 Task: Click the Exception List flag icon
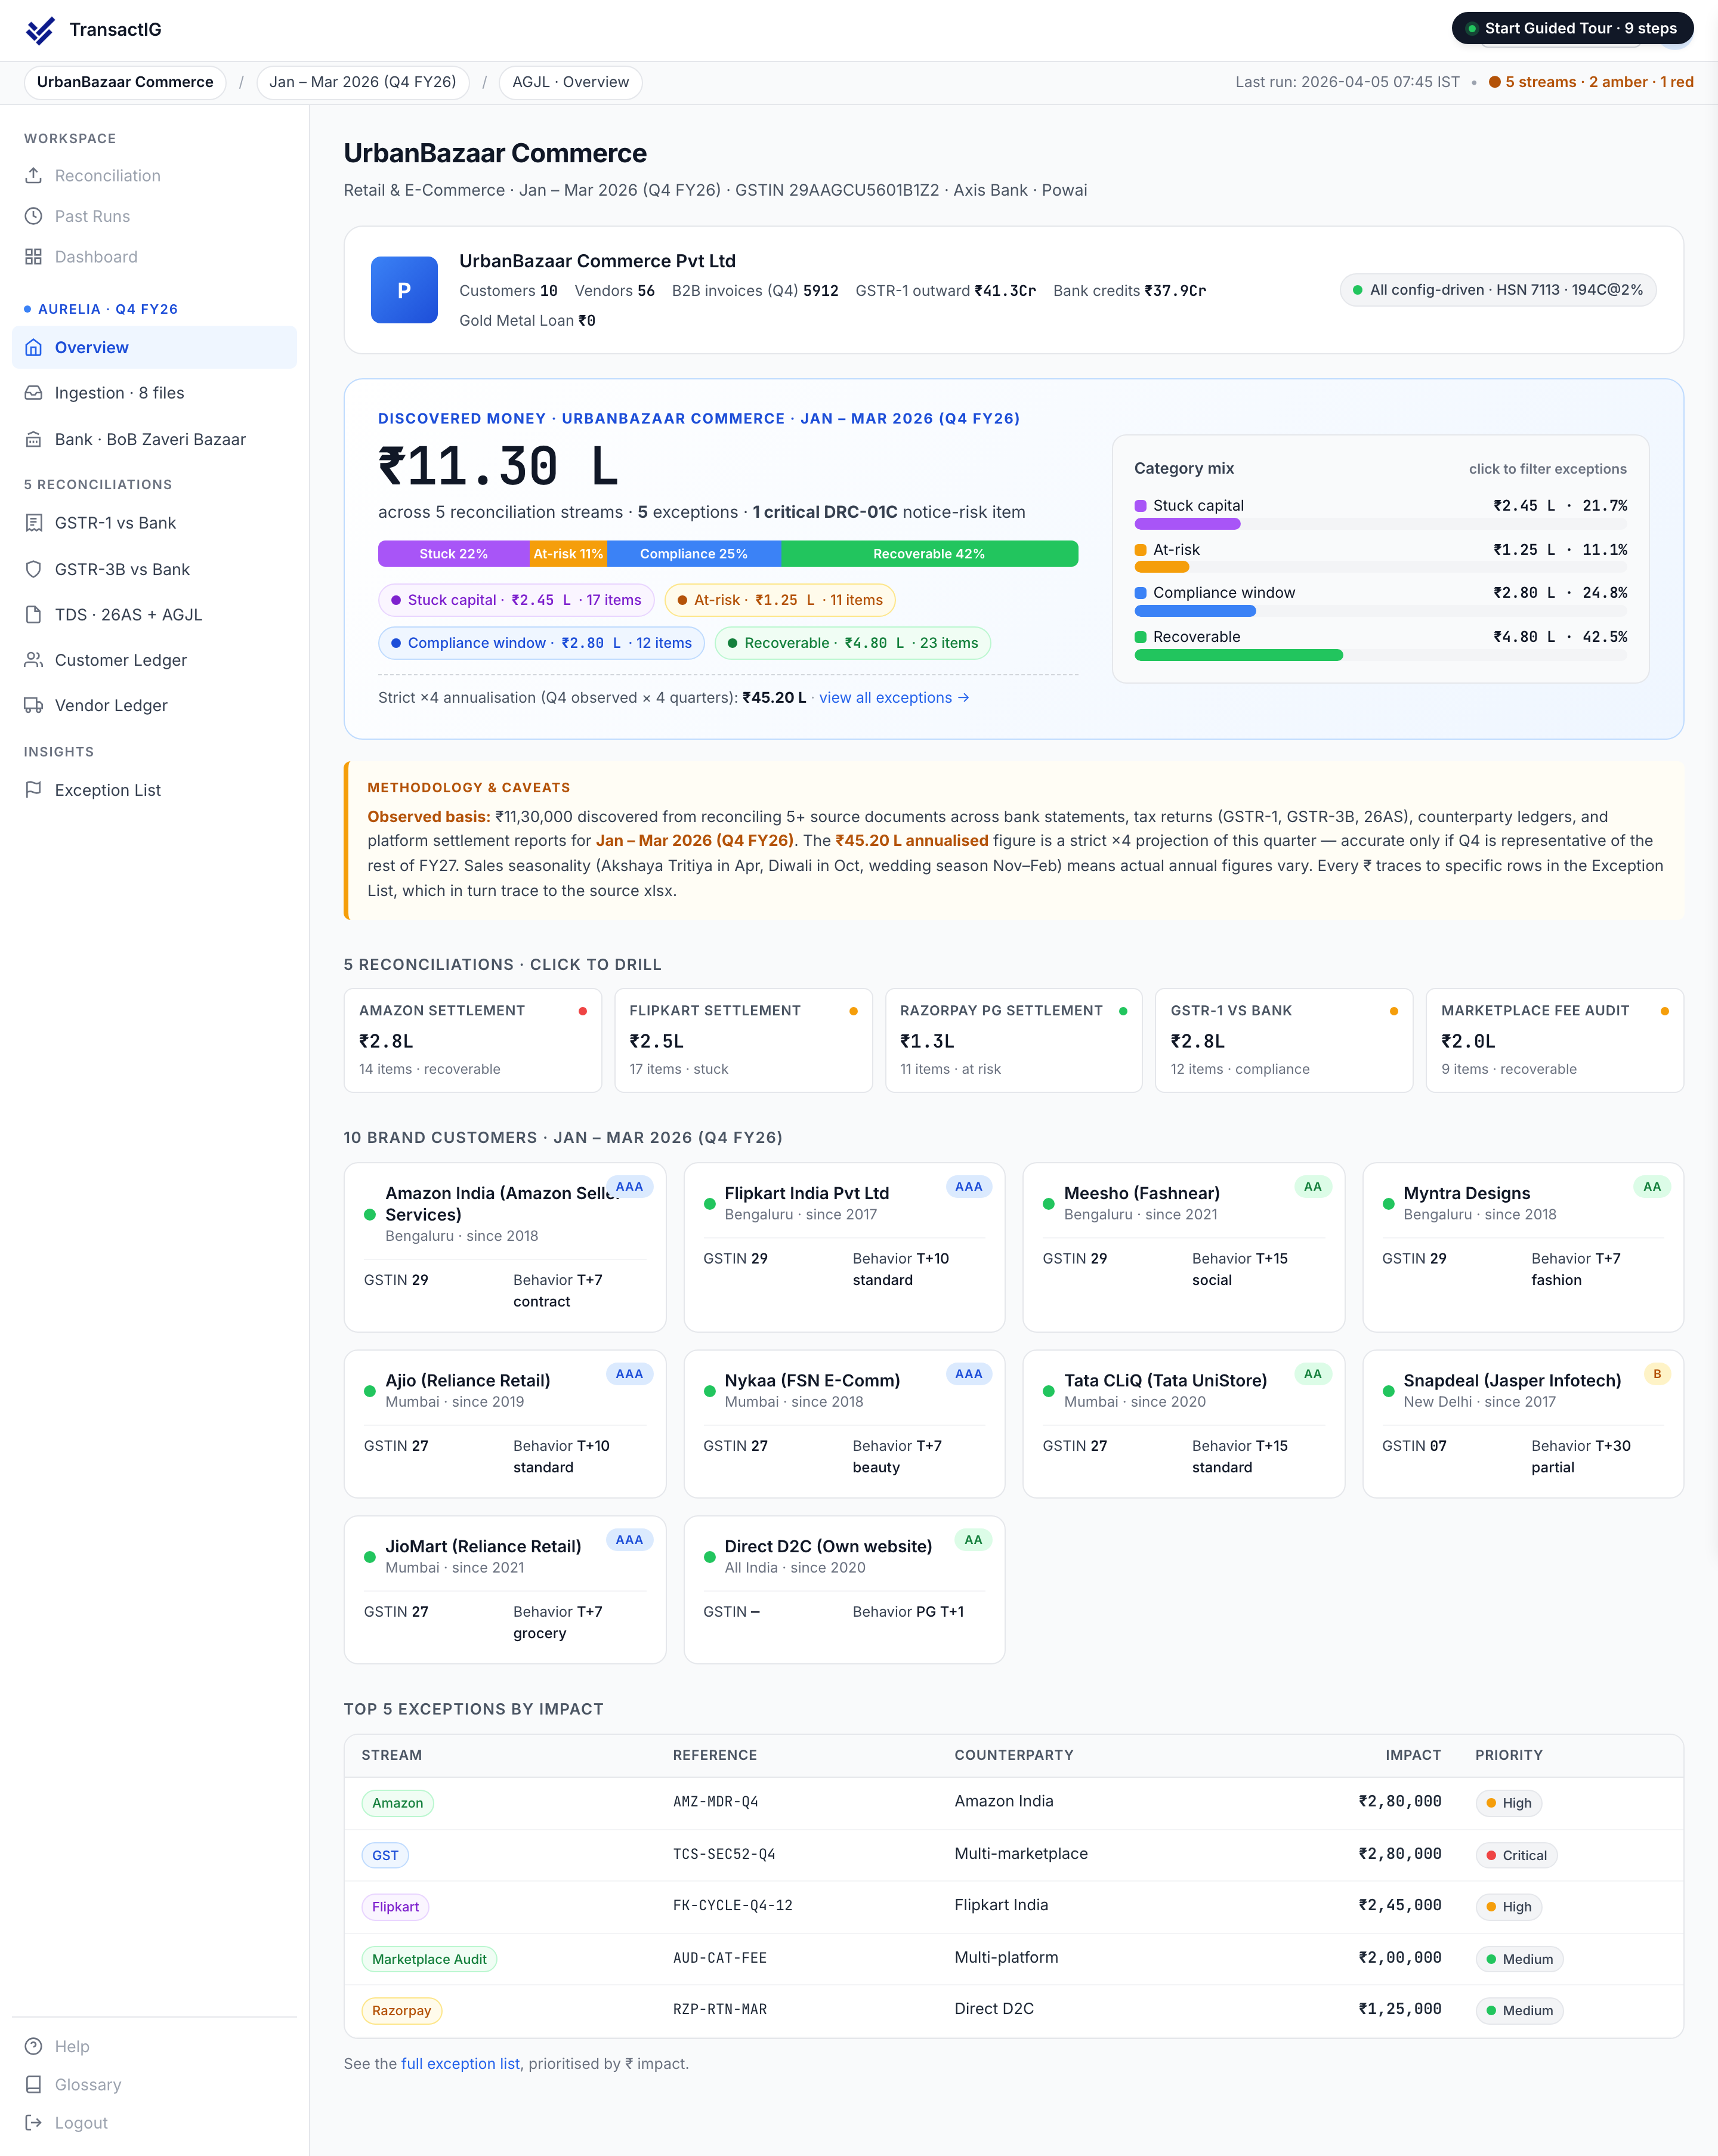34,789
